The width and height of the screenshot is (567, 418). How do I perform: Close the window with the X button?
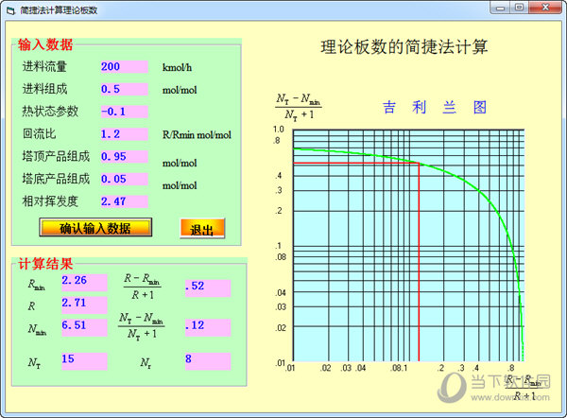tap(545, 8)
